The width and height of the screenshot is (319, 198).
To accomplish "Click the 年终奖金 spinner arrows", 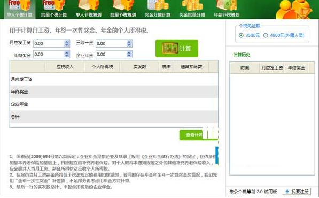I will click(67, 54).
